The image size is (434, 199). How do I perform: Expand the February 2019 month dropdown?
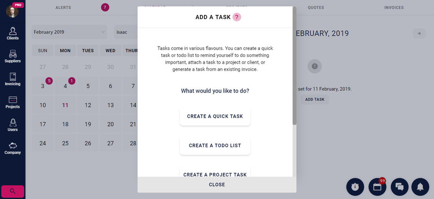(x=69, y=32)
